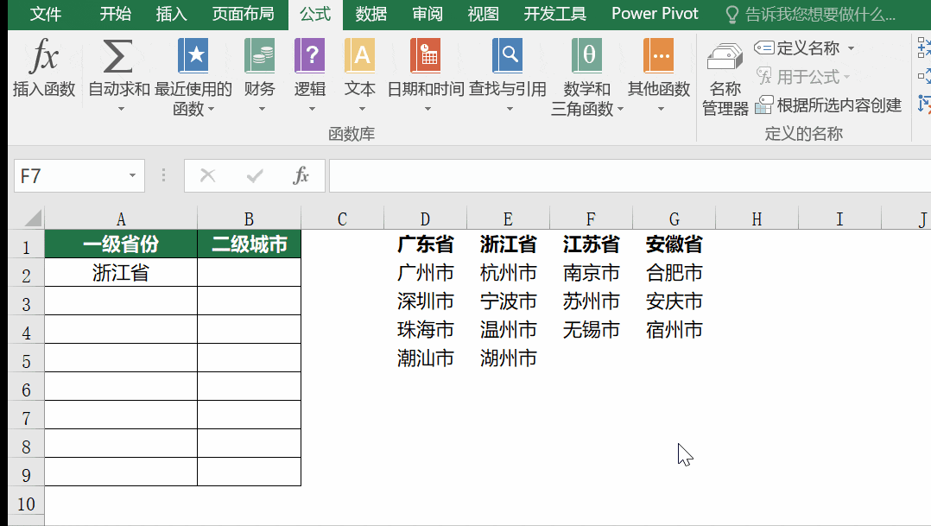Open the Text (文本) functions icon

(360, 55)
